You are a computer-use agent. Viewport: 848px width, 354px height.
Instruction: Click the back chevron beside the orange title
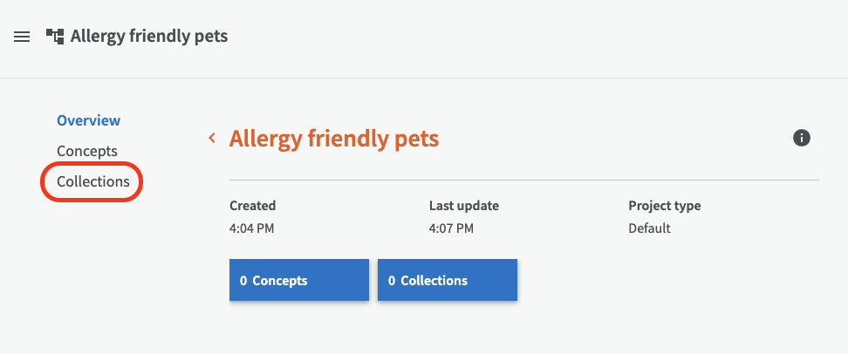(x=212, y=138)
